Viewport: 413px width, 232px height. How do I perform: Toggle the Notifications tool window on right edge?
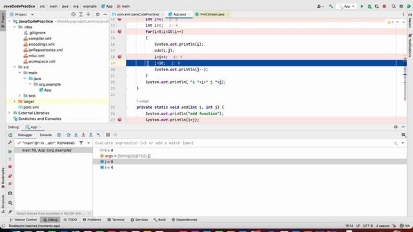[x=410, y=45]
